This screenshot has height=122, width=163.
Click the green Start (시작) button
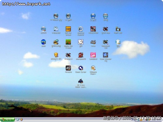[7, 119]
